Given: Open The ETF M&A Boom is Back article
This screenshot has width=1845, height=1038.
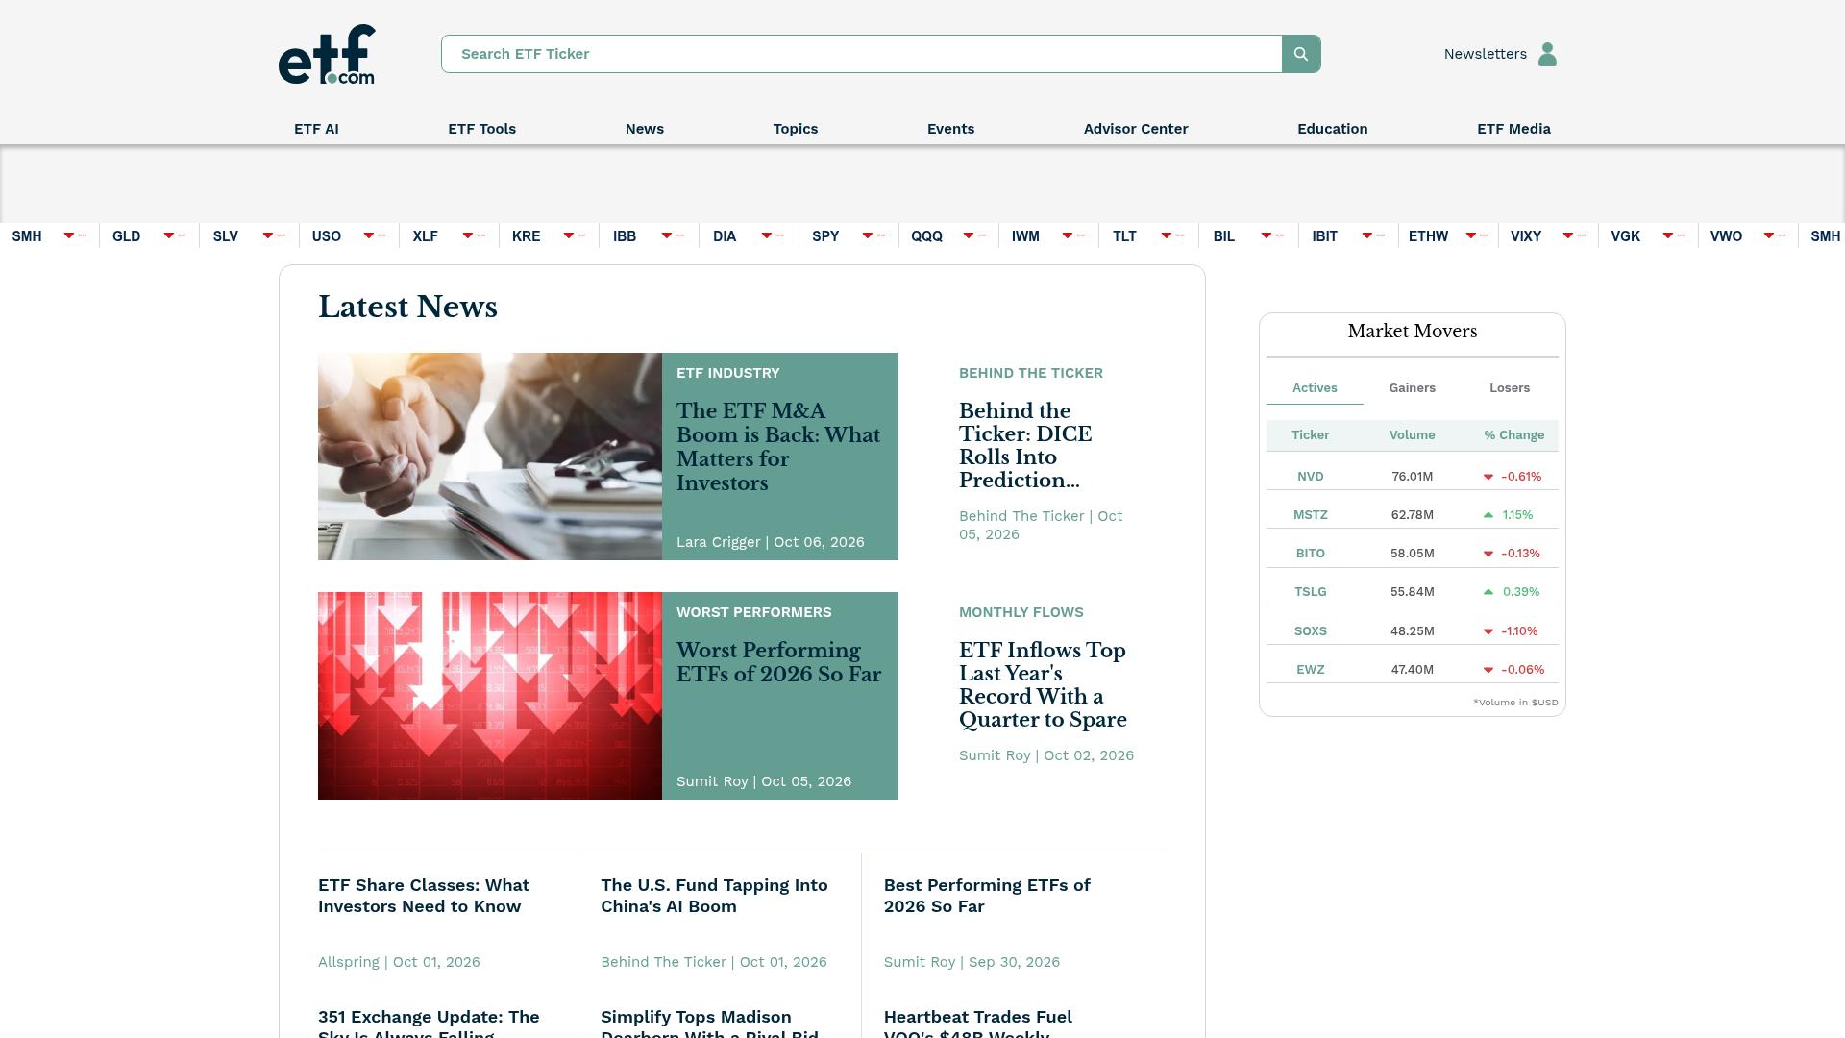Looking at the screenshot, I should click(778, 447).
